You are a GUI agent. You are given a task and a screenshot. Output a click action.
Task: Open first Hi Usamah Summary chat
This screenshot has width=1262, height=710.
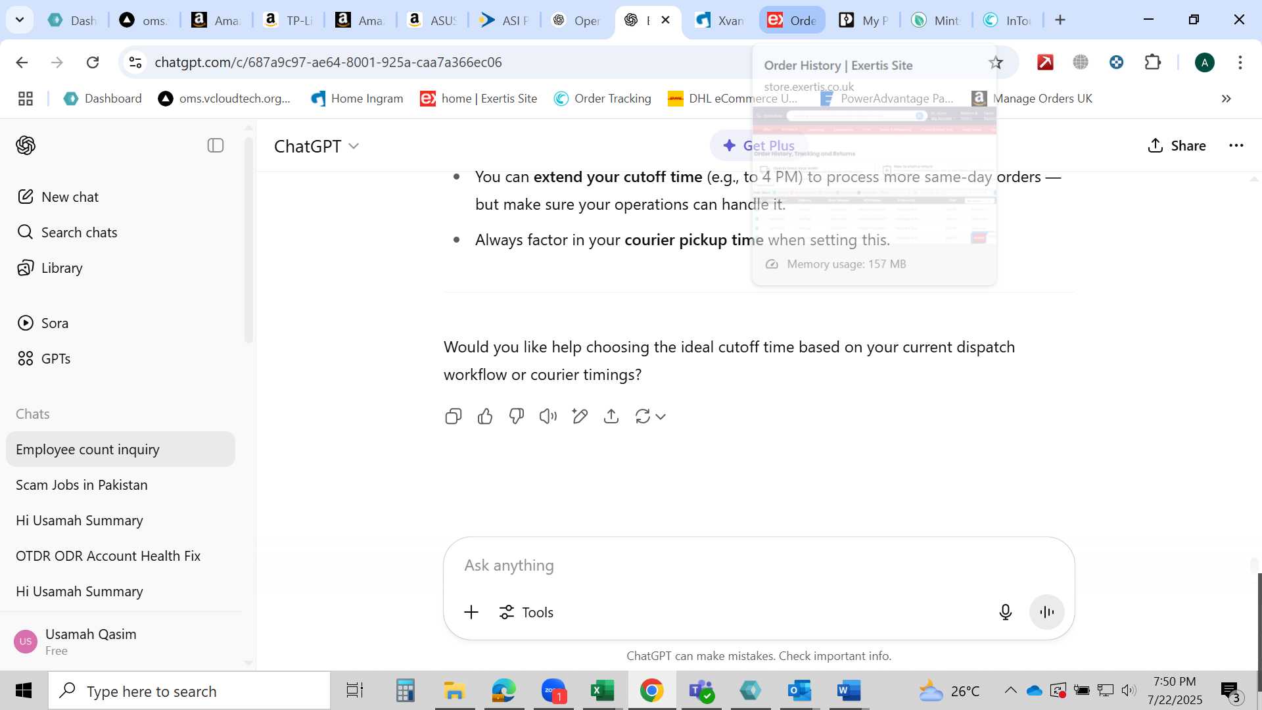[x=120, y=520]
